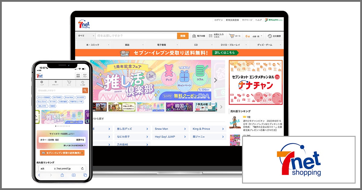Open the 推し活グッズ link
The image size is (362, 190).
coord(132,129)
